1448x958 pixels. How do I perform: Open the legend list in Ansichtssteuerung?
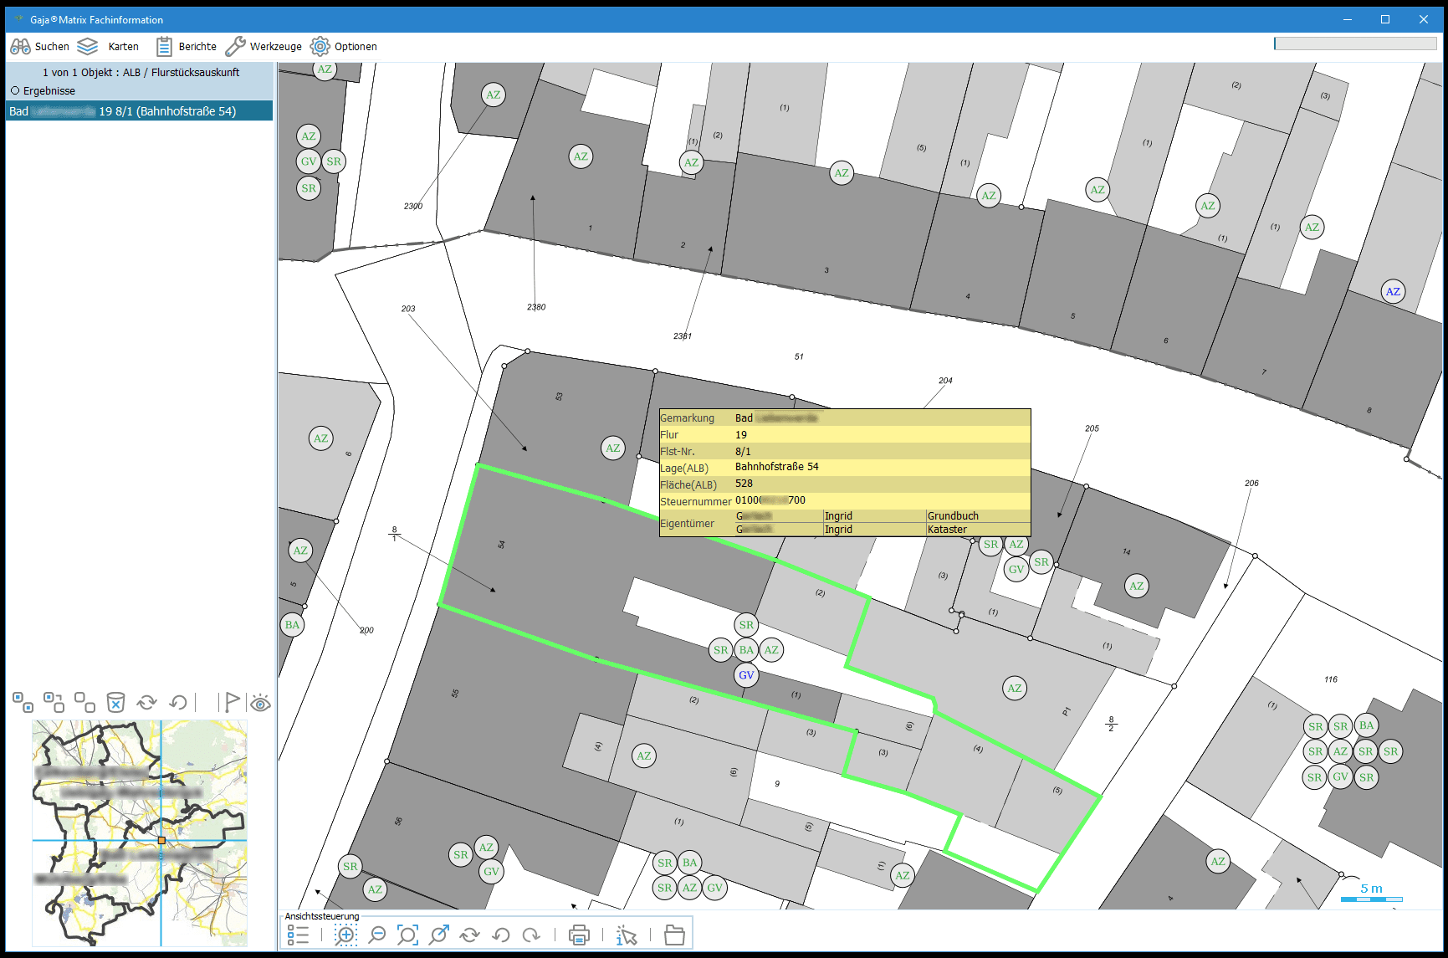[299, 935]
